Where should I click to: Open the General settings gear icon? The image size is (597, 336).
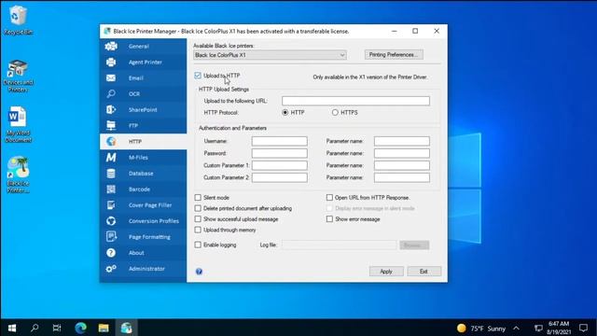[111, 46]
